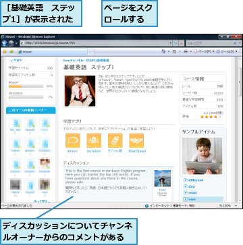The width and height of the screenshot is (243, 245).
Task: Play audio for sample item 'child'
Action: tap(186, 193)
